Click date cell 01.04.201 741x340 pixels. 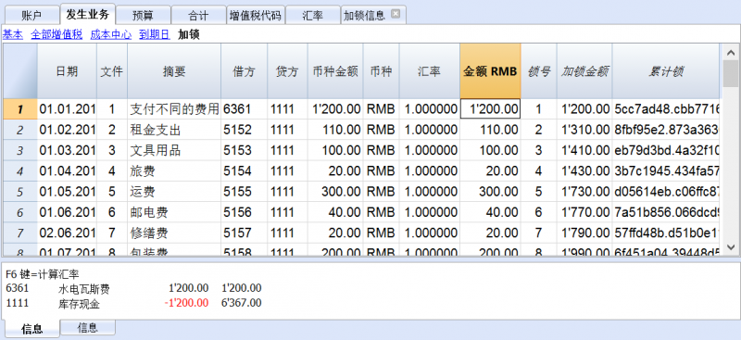tap(67, 171)
